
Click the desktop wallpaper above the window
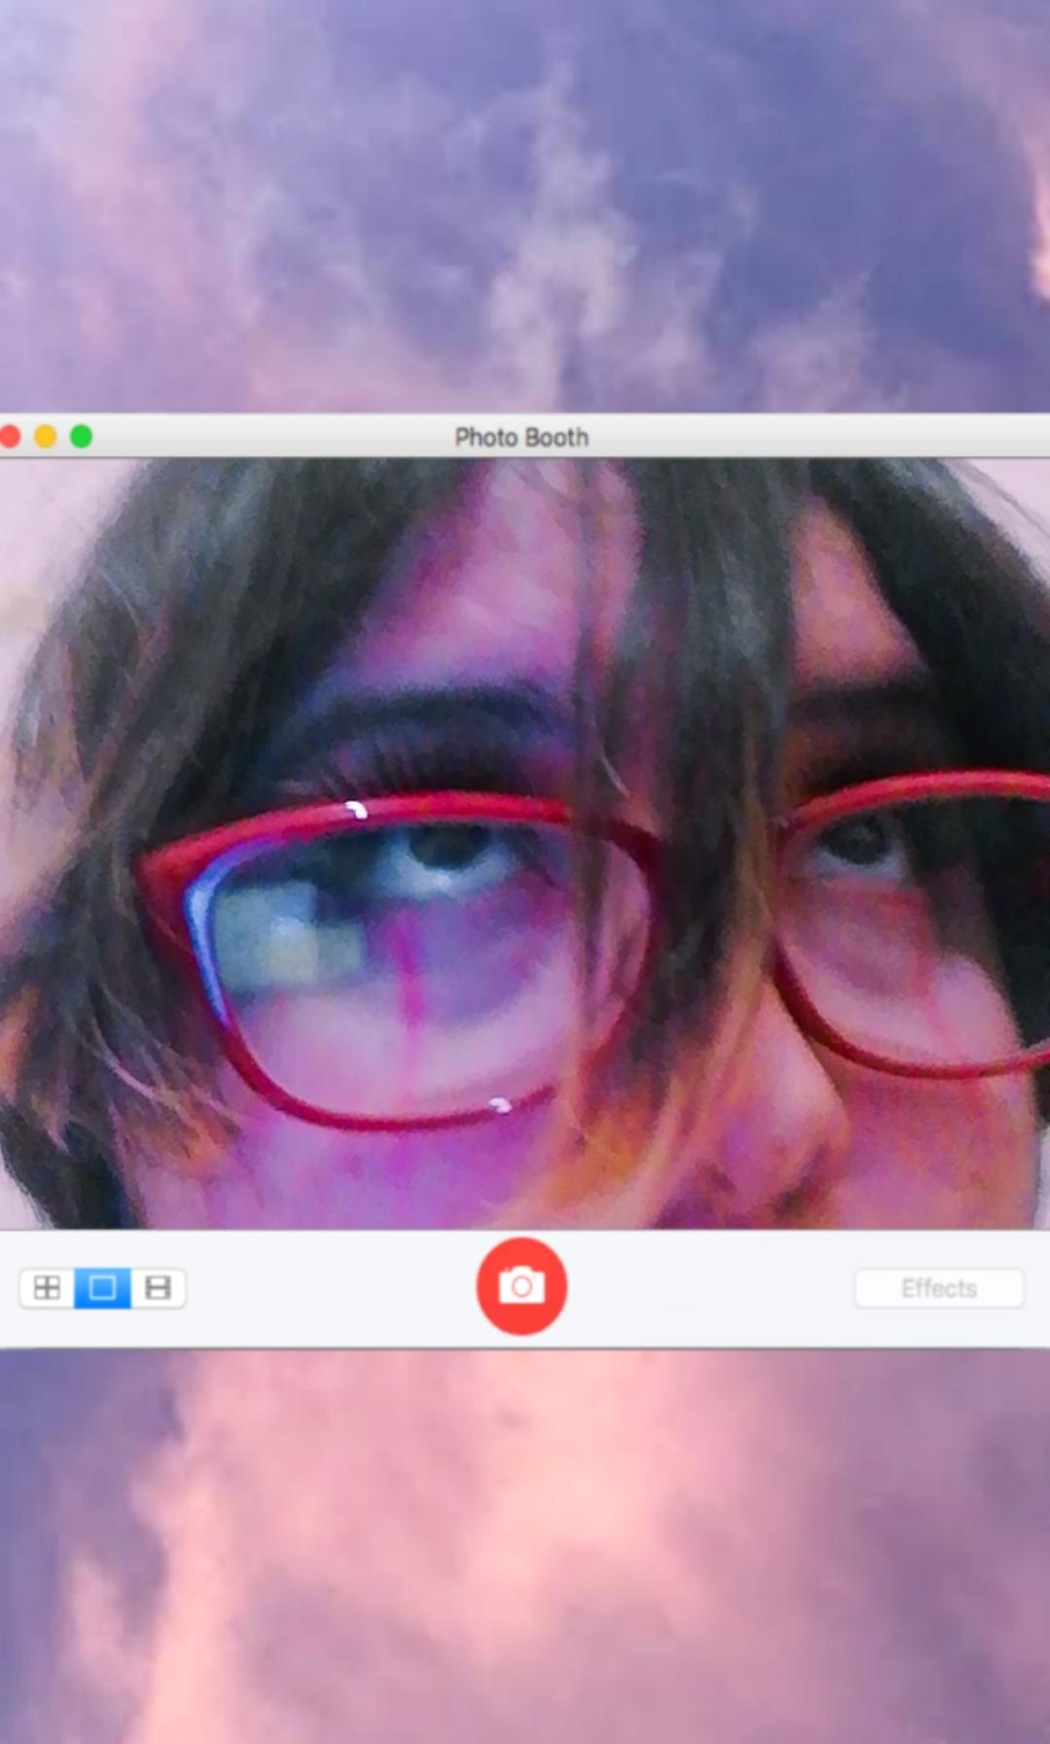pyautogui.click(x=525, y=194)
